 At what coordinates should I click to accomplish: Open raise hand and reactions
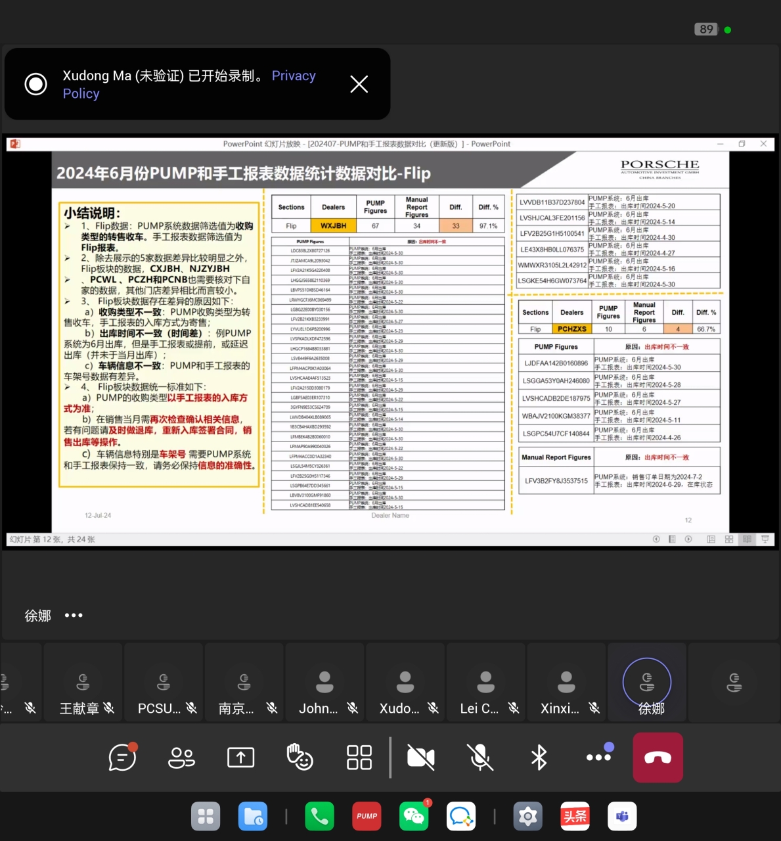[300, 757]
